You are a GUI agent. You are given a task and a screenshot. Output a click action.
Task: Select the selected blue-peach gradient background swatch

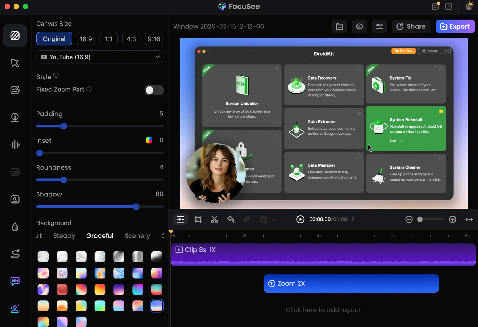[157, 306]
